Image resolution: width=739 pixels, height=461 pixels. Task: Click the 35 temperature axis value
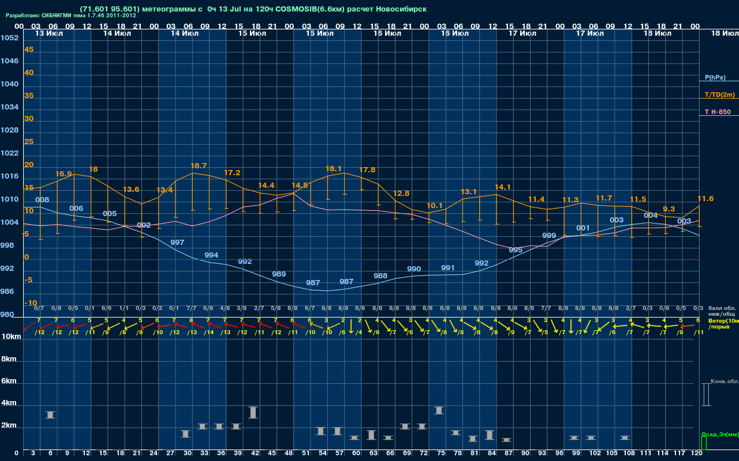pos(29,96)
